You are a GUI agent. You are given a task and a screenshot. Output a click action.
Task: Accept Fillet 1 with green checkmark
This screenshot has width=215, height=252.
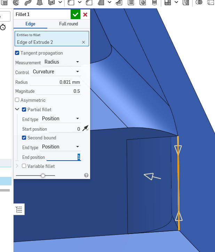point(75,15)
